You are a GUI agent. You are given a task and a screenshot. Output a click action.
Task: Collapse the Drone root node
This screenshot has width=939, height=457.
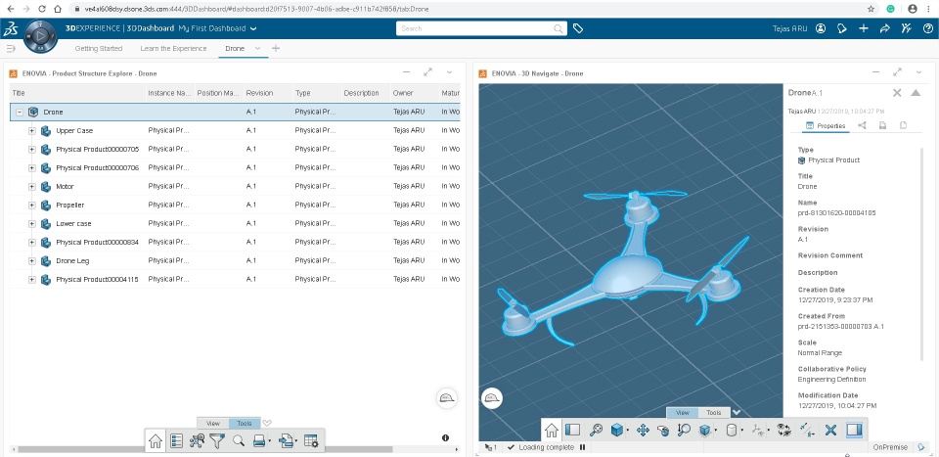click(20, 112)
